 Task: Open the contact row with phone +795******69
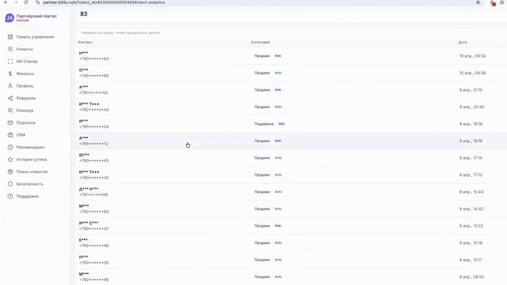(x=291, y=73)
